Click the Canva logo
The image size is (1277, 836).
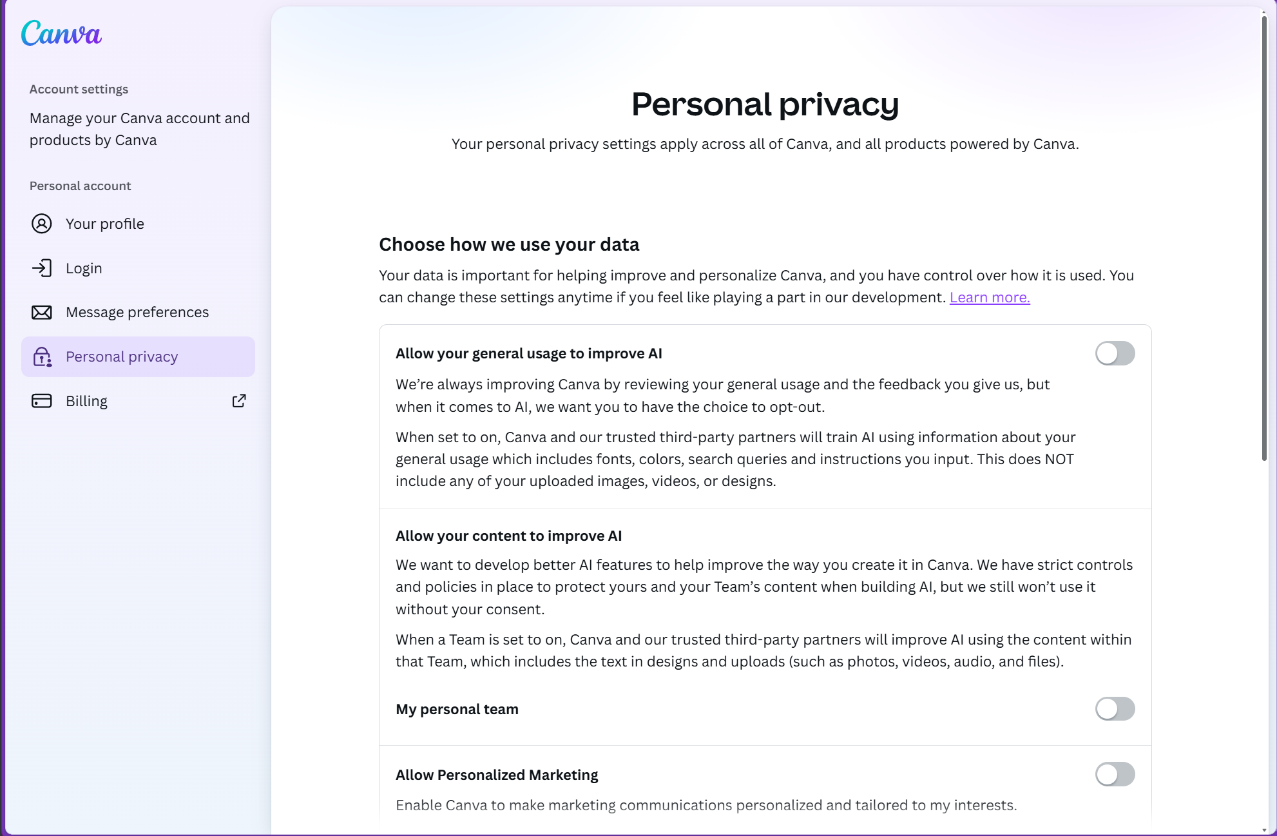[x=61, y=34]
